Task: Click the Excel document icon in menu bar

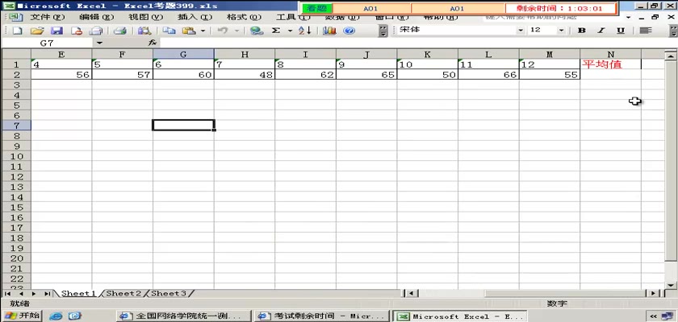Action: [15, 17]
